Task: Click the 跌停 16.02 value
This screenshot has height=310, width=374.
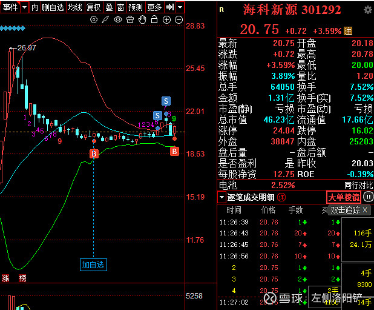Action: [x=363, y=130]
